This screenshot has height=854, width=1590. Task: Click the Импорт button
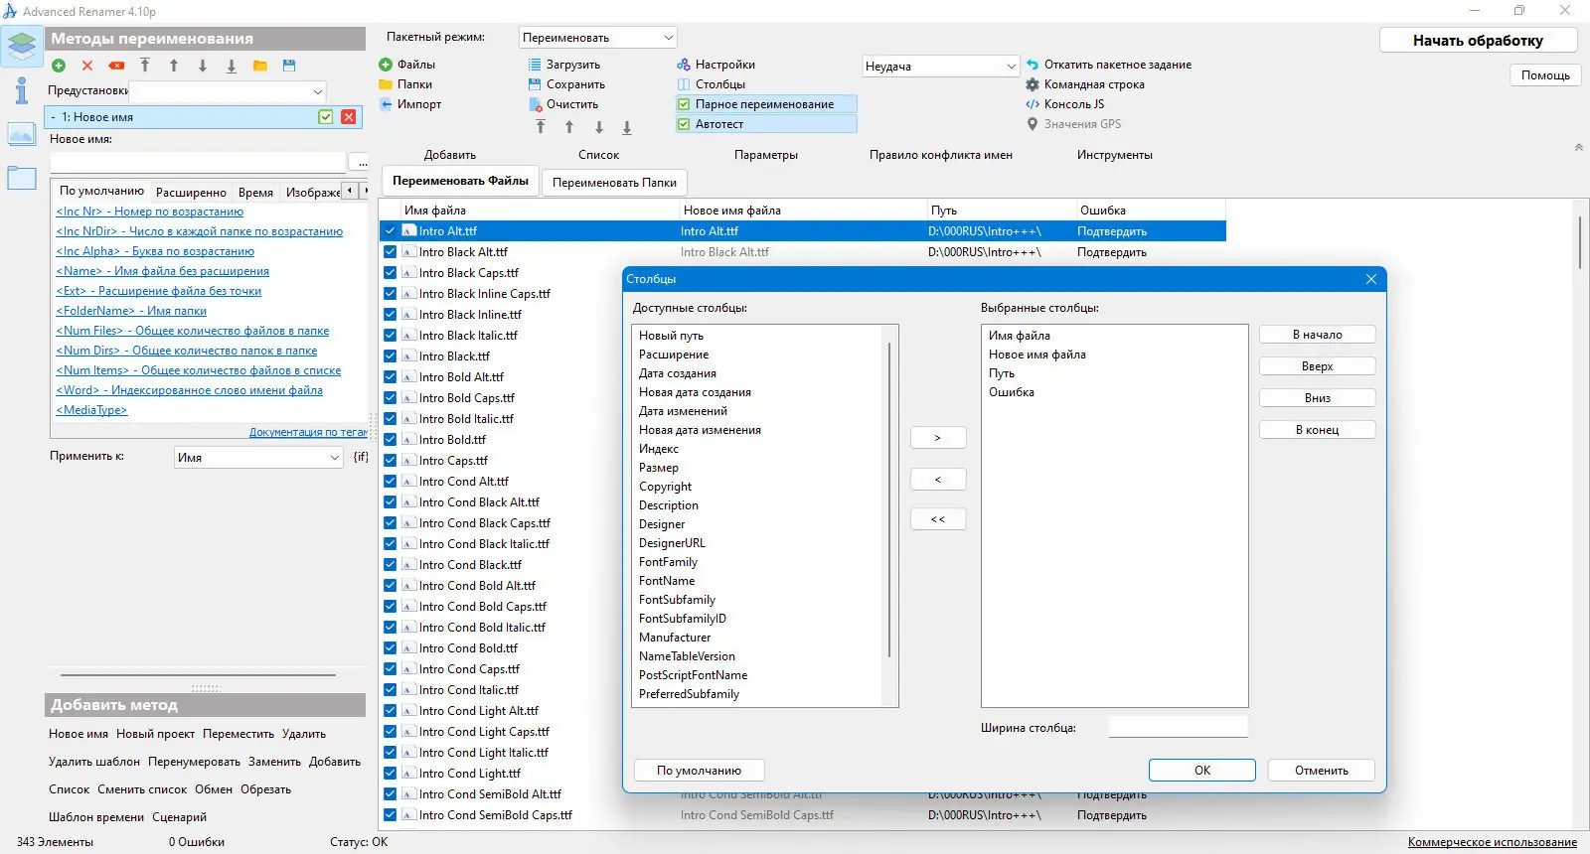click(410, 104)
